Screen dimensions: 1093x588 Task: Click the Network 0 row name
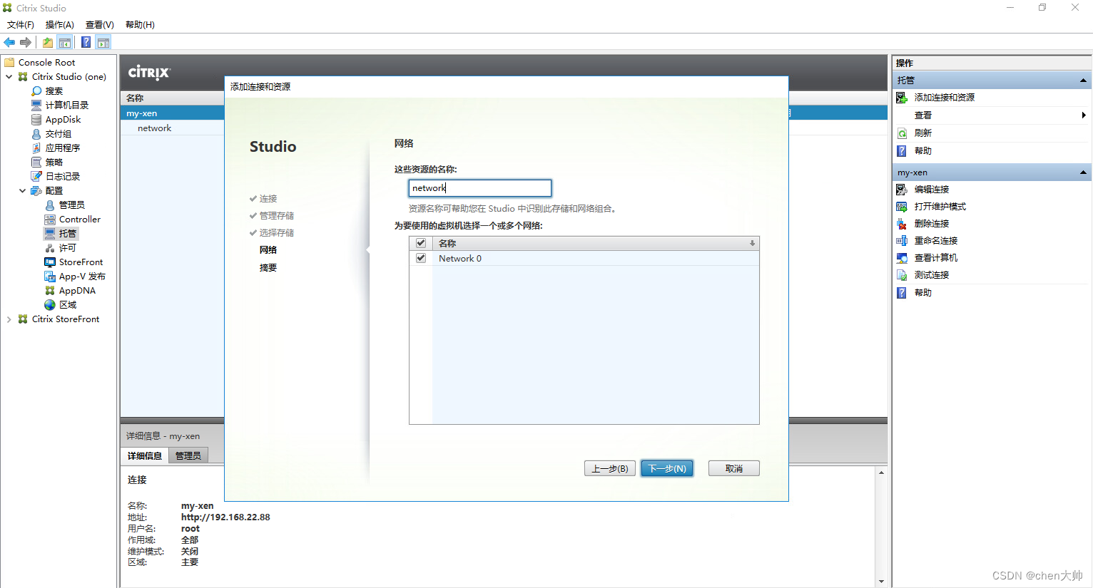tap(459, 259)
